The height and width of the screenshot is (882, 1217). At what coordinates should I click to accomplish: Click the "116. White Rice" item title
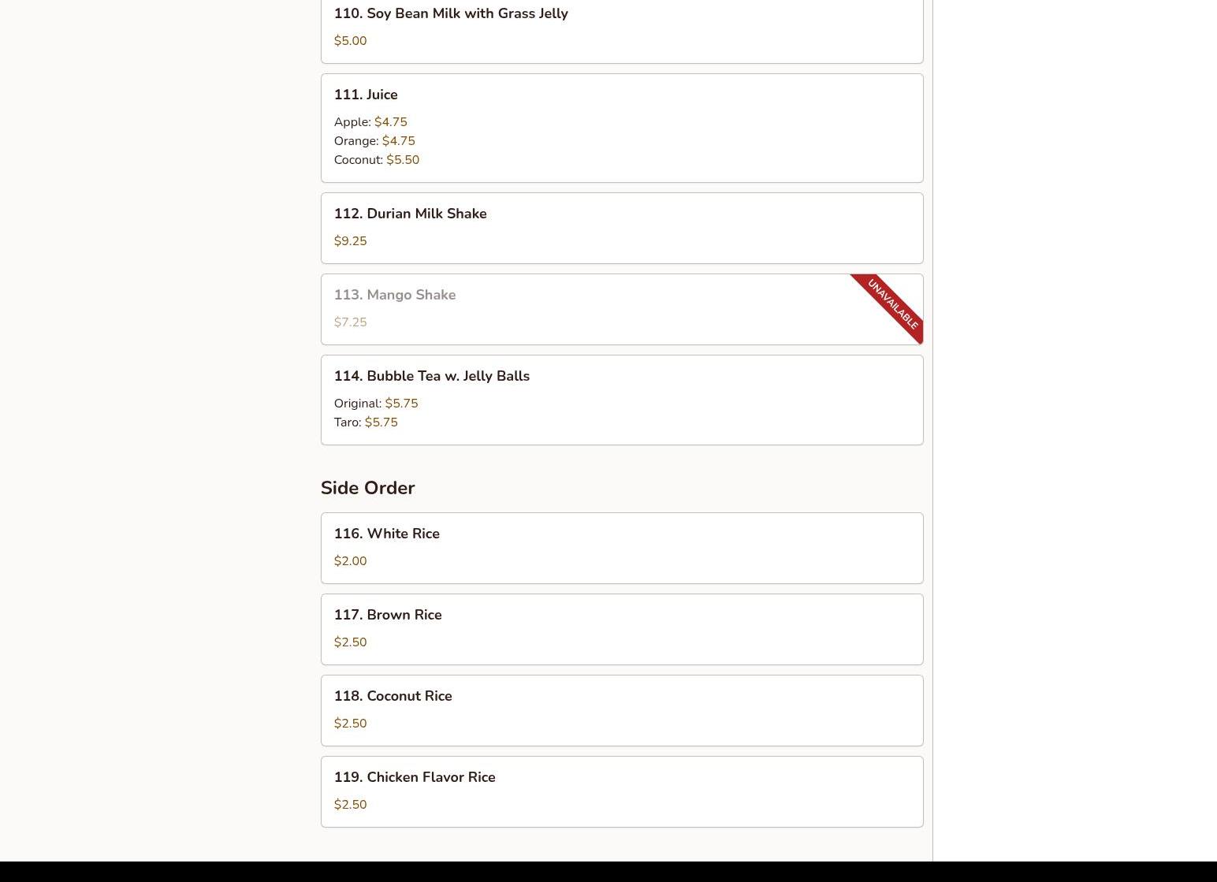pyautogui.click(x=387, y=534)
